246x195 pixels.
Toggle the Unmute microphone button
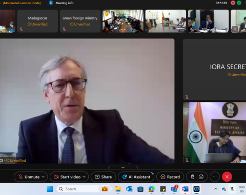coord(29,177)
